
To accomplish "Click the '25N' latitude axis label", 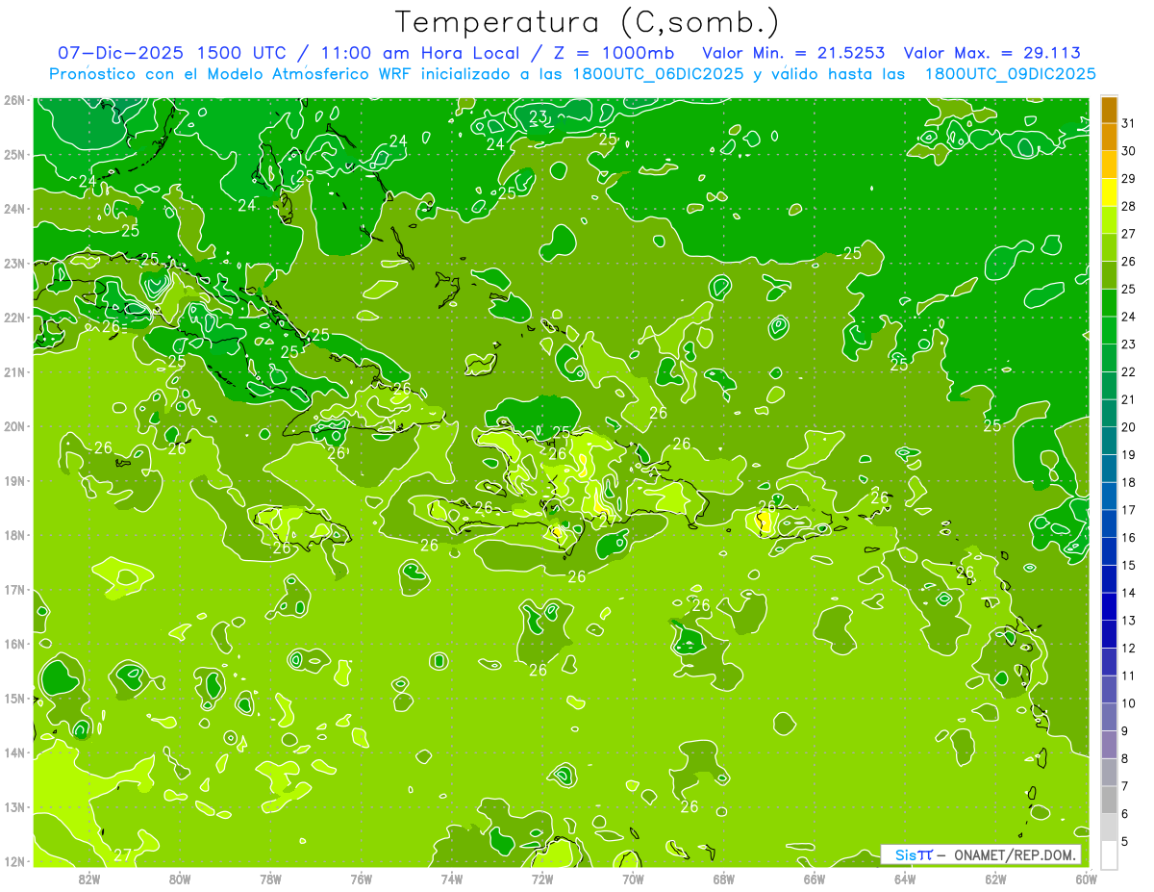I will pos(13,155).
